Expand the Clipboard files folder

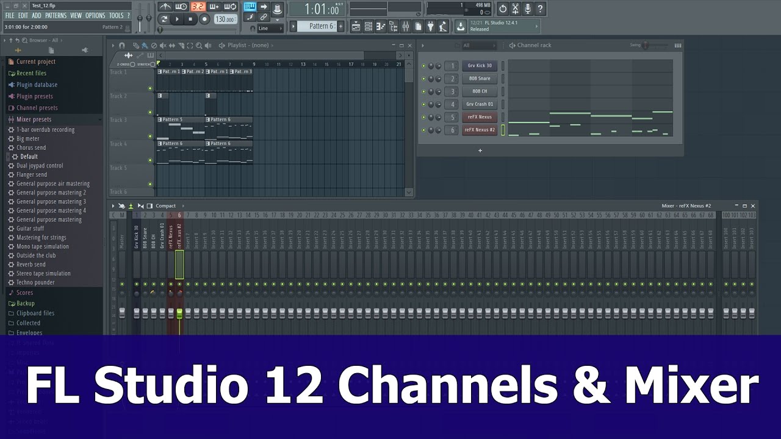[x=35, y=313]
